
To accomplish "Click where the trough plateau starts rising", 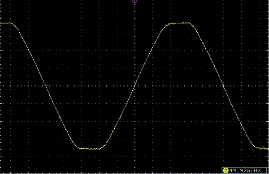I will pos(102,148).
